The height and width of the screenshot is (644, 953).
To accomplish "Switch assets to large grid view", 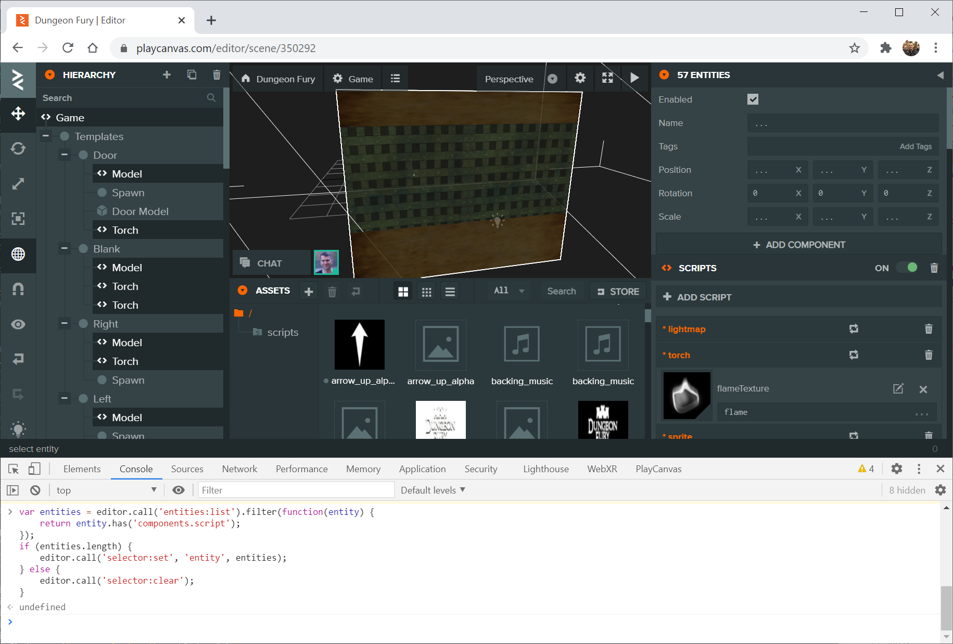I will (403, 292).
